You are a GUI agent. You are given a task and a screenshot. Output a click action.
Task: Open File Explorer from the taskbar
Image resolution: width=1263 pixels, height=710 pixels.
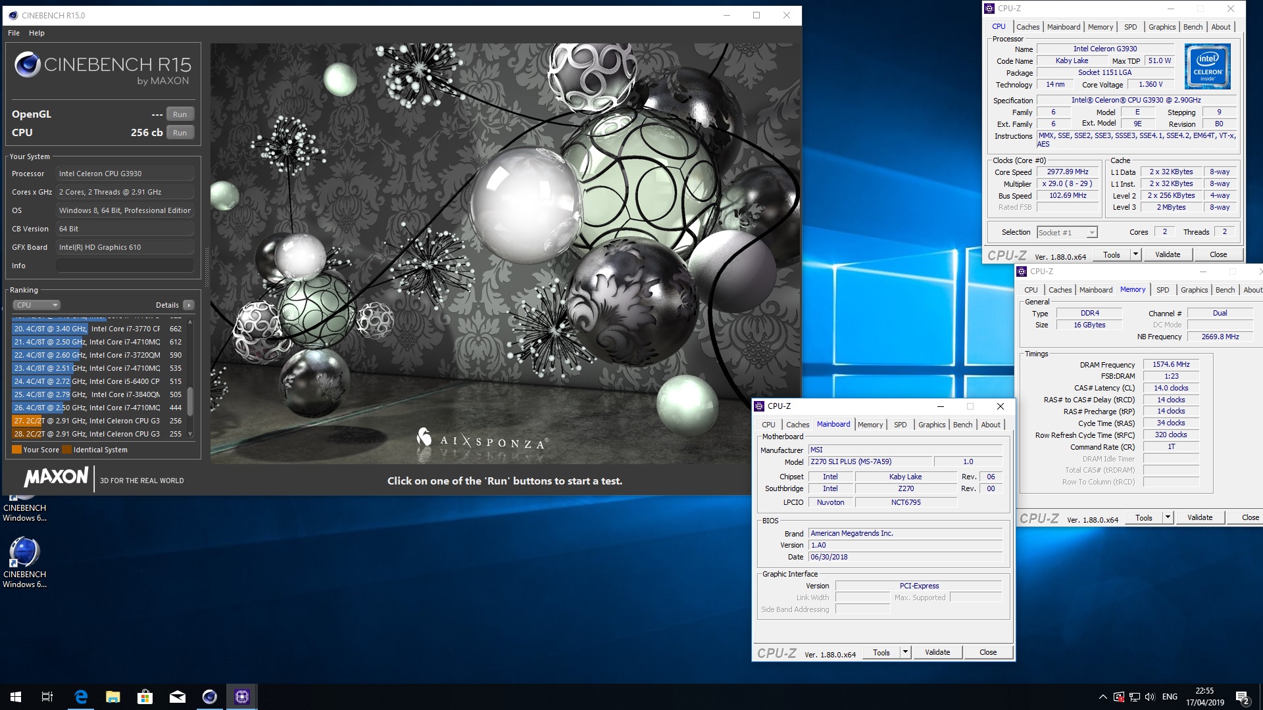(x=112, y=697)
